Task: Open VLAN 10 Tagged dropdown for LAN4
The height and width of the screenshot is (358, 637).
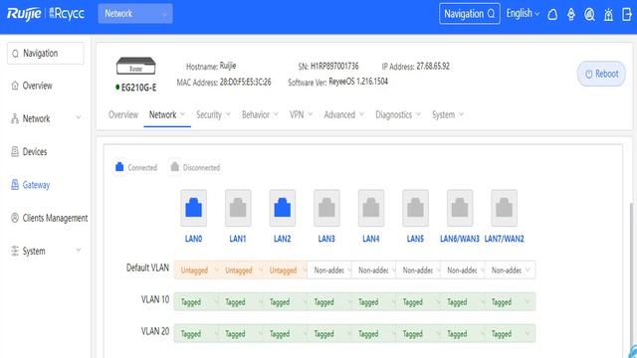Action: (374, 301)
